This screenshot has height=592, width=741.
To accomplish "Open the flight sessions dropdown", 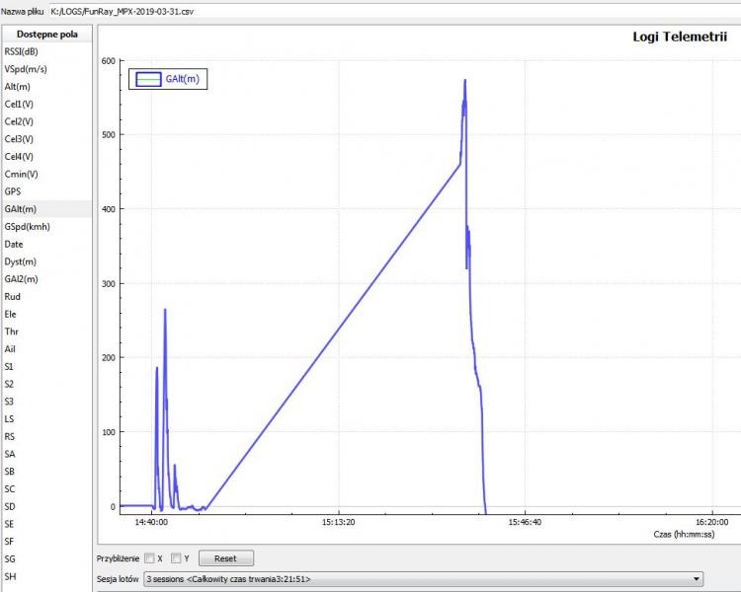I will [x=424, y=579].
